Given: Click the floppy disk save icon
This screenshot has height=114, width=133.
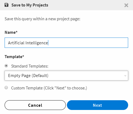Looking at the screenshot, I should coord(6,5).
